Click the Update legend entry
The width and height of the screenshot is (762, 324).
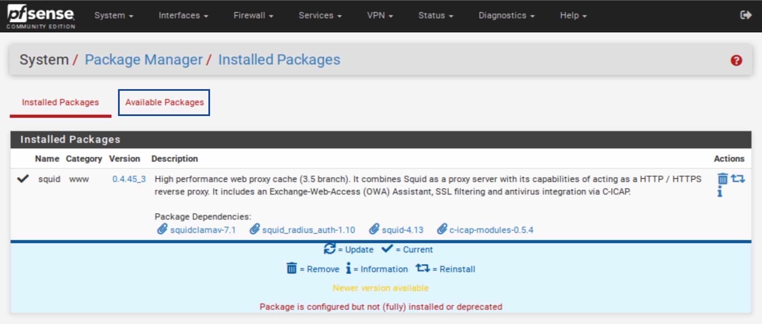(348, 249)
